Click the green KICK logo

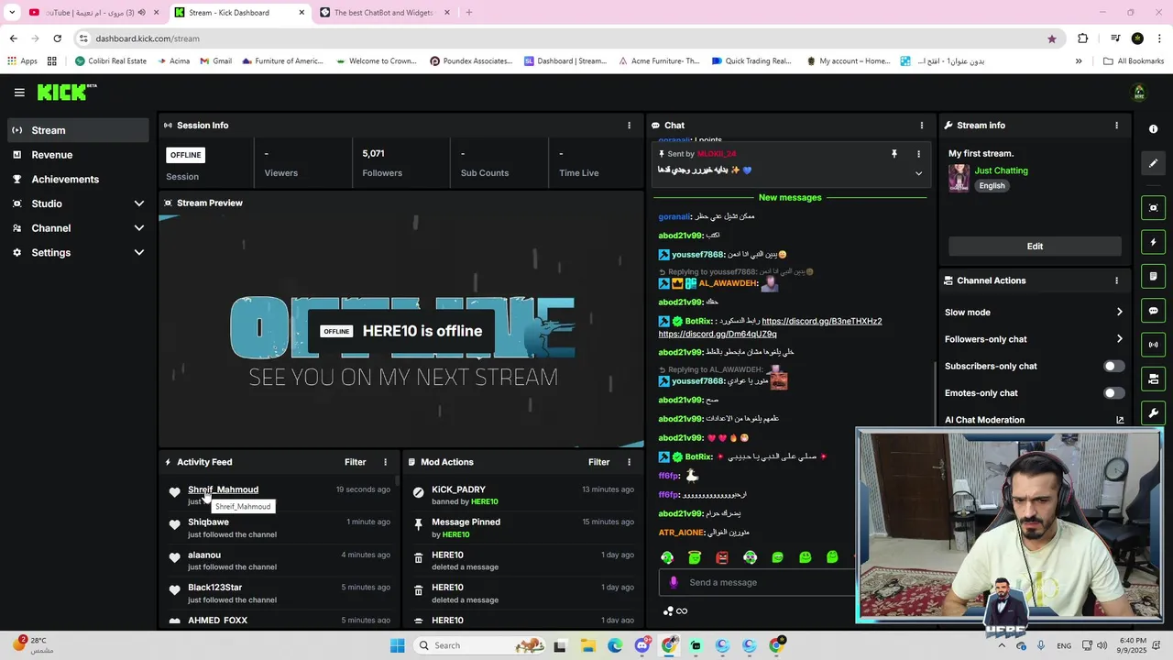point(66,93)
